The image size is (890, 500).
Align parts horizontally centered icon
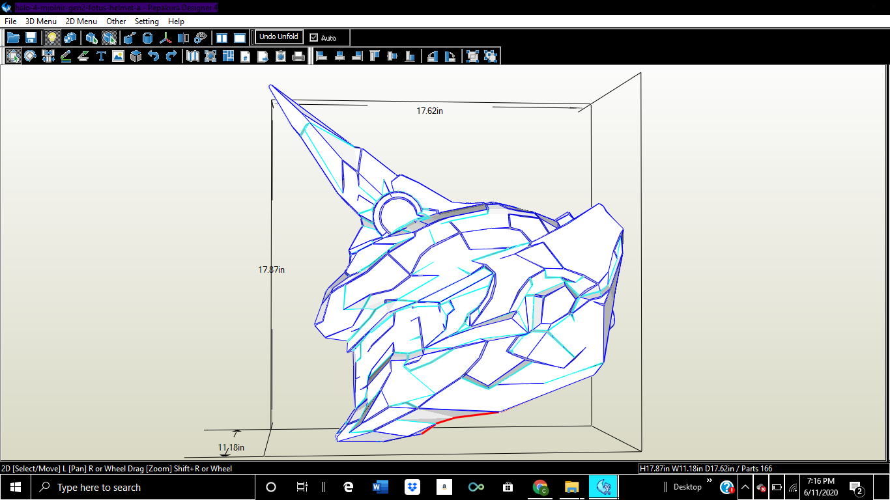(339, 56)
